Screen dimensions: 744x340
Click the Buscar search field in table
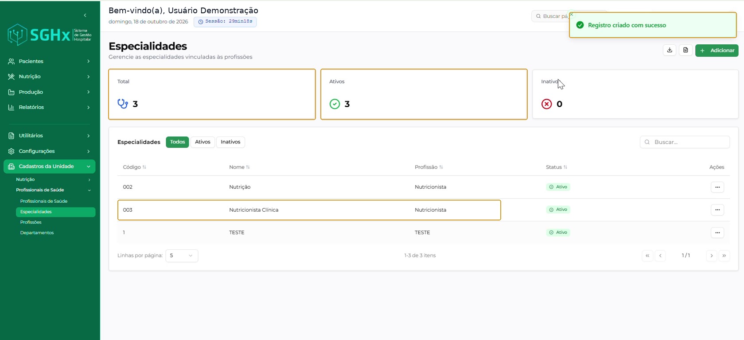pyautogui.click(x=685, y=142)
